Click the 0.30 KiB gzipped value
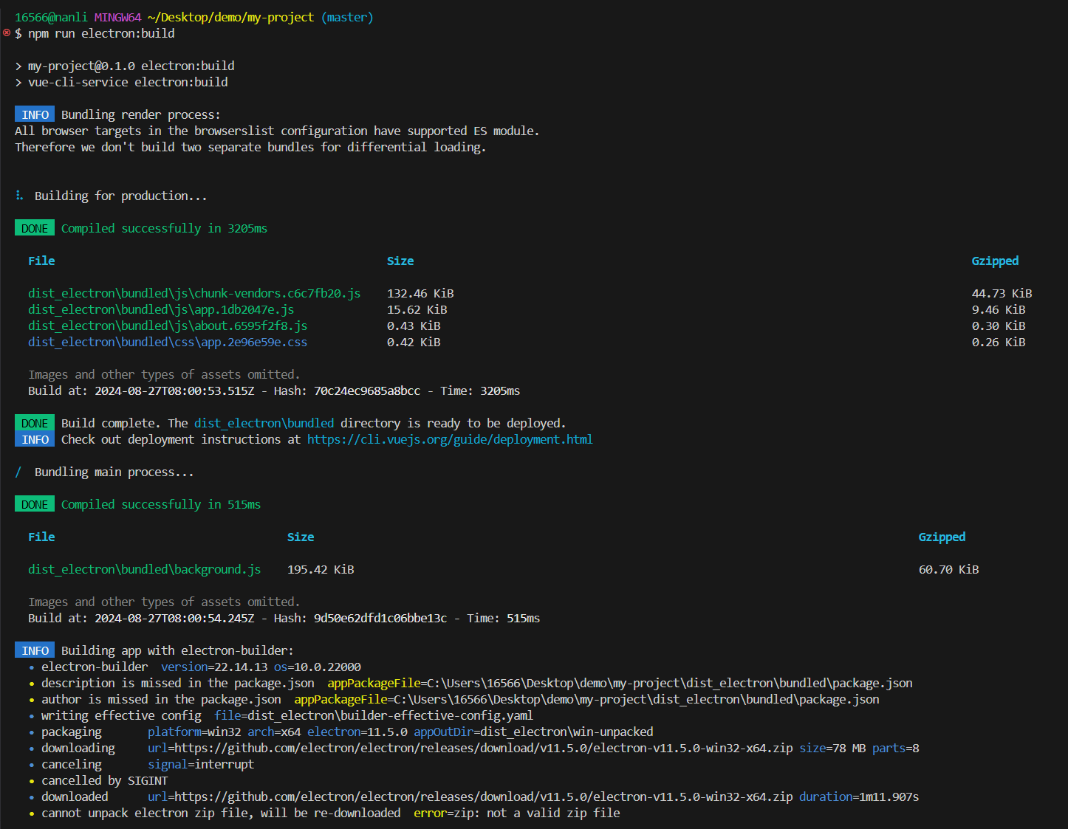The height and width of the screenshot is (829, 1068). point(999,326)
